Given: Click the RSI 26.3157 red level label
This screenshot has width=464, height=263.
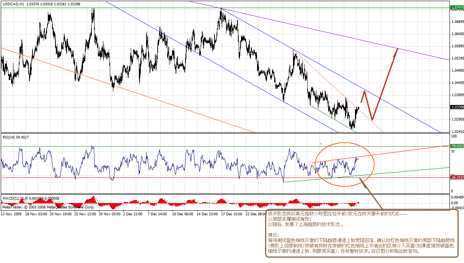Looking at the screenshot, I should pyautogui.click(x=457, y=177).
